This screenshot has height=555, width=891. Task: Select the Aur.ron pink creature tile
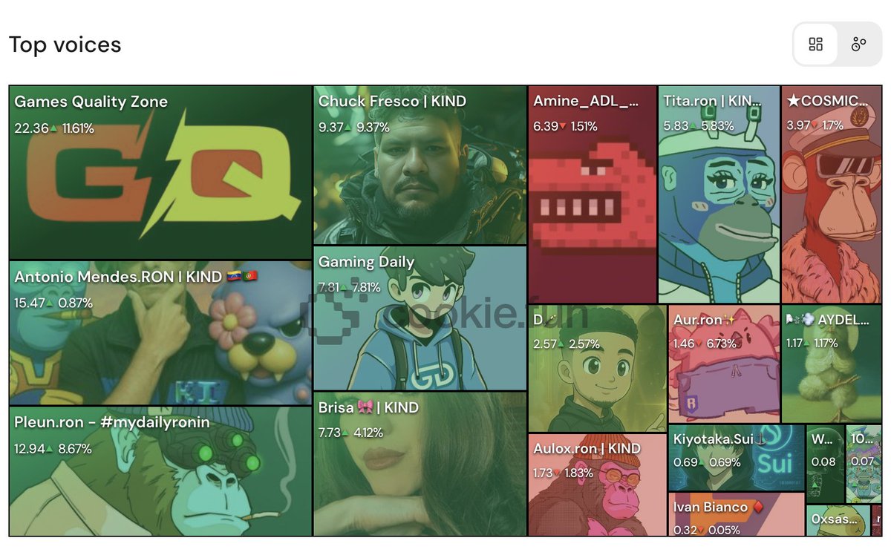pyautogui.click(x=724, y=364)
